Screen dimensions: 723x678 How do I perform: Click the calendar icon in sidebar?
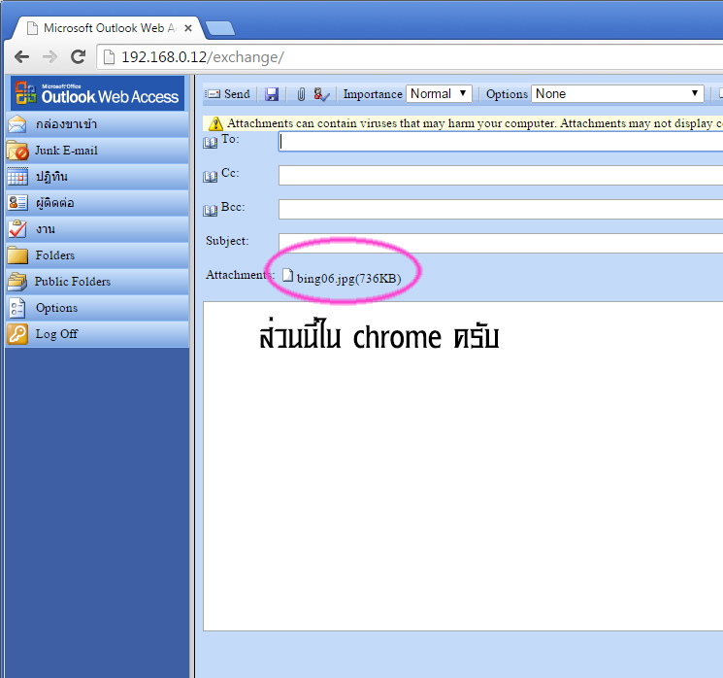(x=17, y=177)
